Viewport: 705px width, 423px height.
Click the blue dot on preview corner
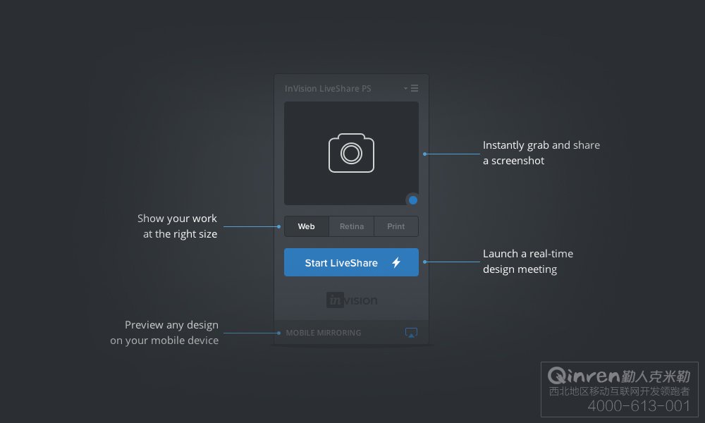(x=412, y=200)
